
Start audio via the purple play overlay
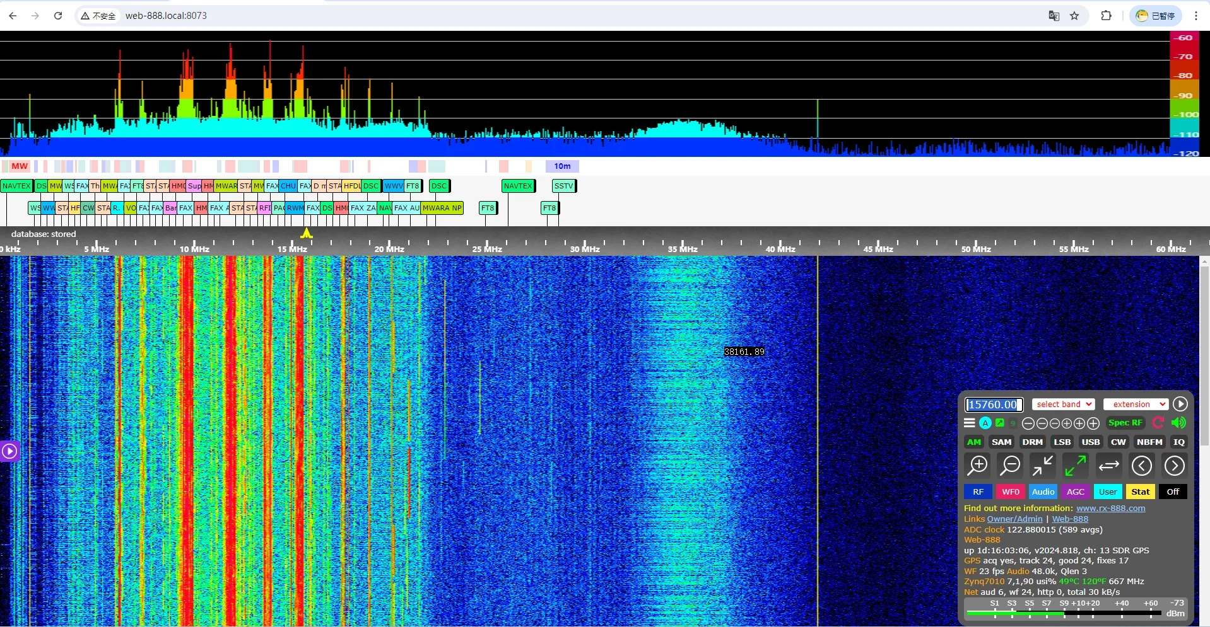(x=9, y=451)
